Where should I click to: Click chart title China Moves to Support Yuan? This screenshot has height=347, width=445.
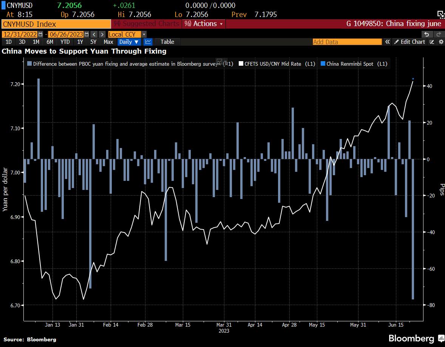[x=84, y=51]
